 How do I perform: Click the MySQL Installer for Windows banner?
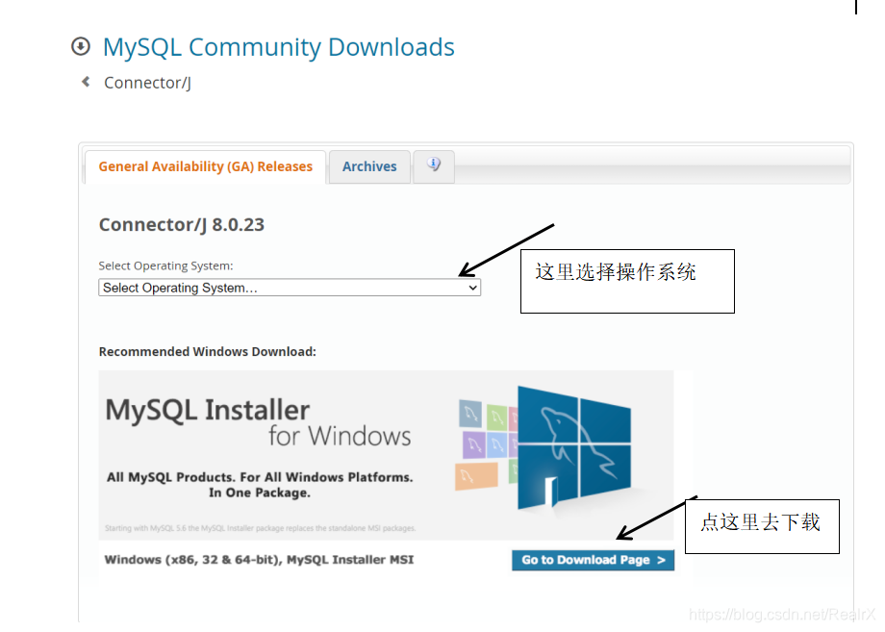pyautogui.click(x=386, y=455)
